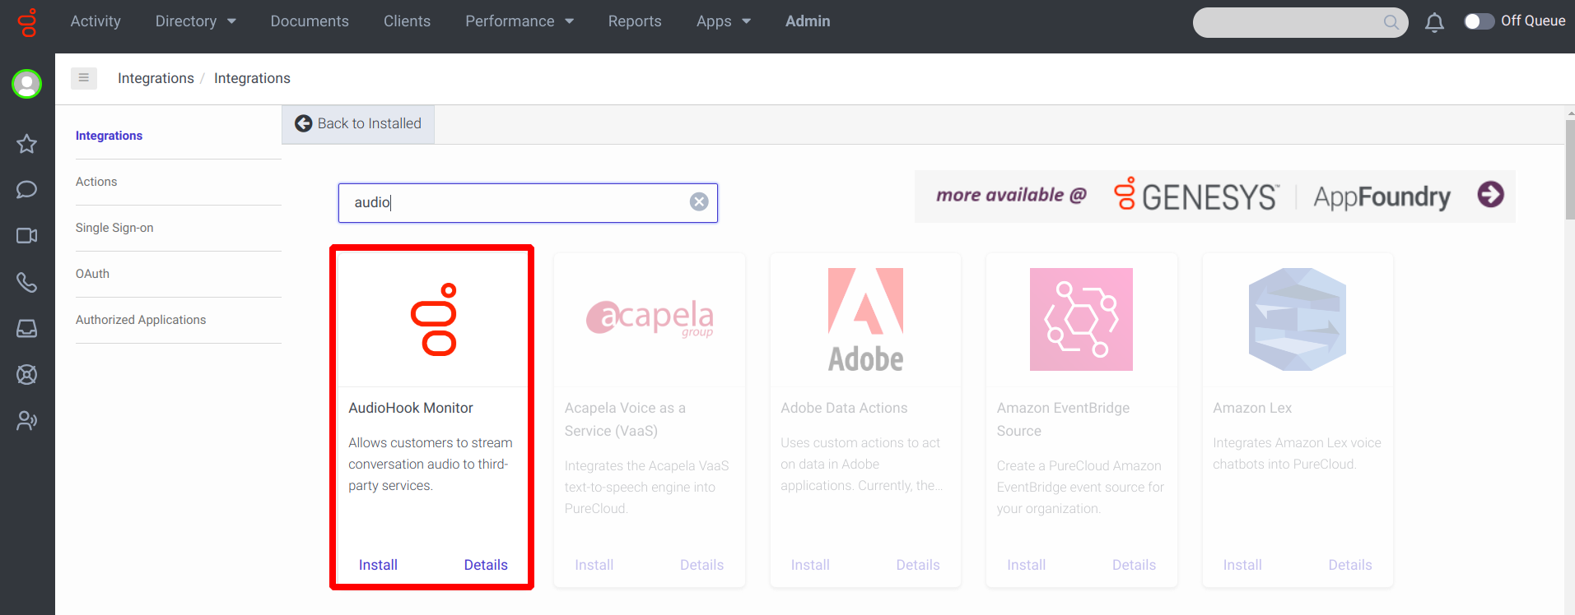Click Back to Installed button
The width and height of the screenshot is (1575, 615).
coord(358,123)
